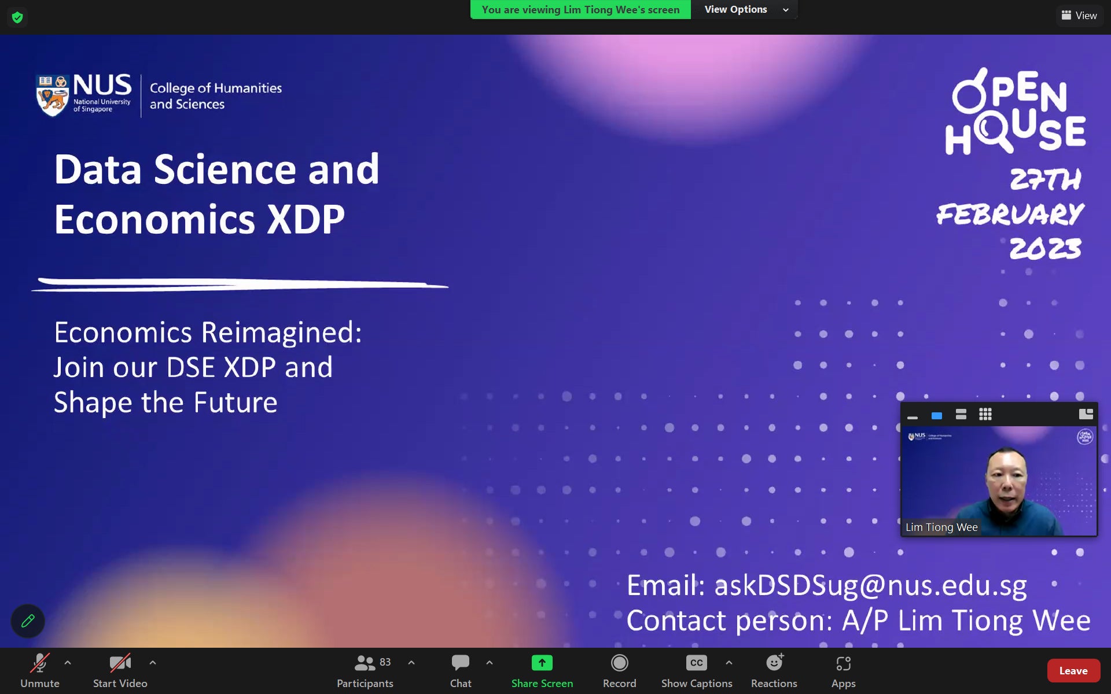
Task: Expand audio options arrow beside Unmute
Action: [x=68, y=663]
